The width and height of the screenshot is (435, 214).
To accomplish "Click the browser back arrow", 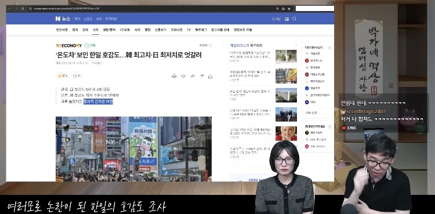I will point(10,9).
